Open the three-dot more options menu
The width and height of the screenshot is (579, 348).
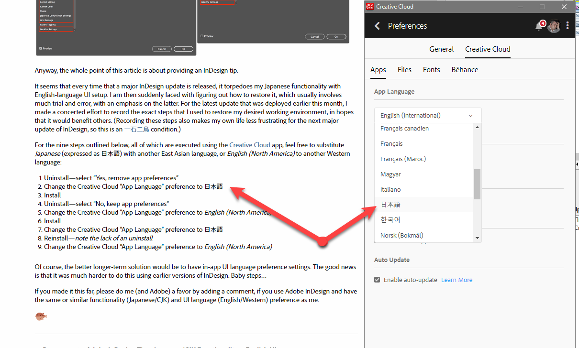click(x=568, y=26)
